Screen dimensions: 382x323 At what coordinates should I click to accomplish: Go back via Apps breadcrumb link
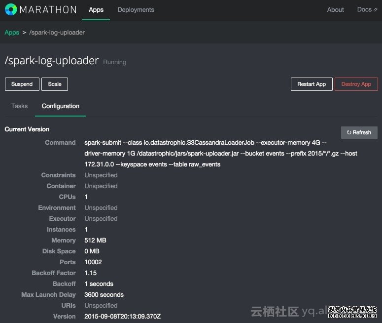point(12,33)
